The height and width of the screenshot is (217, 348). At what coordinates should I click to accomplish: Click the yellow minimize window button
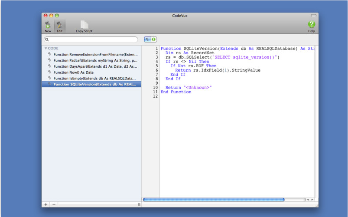(51, 16)
